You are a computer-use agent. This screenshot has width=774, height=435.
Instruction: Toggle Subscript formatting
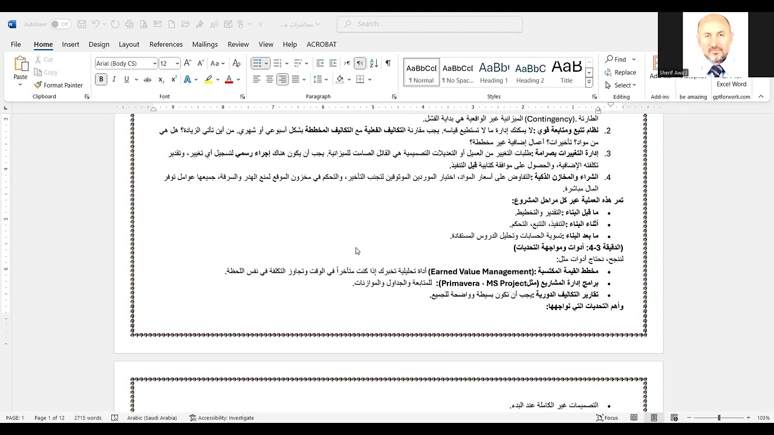click(x=161, y=79)
